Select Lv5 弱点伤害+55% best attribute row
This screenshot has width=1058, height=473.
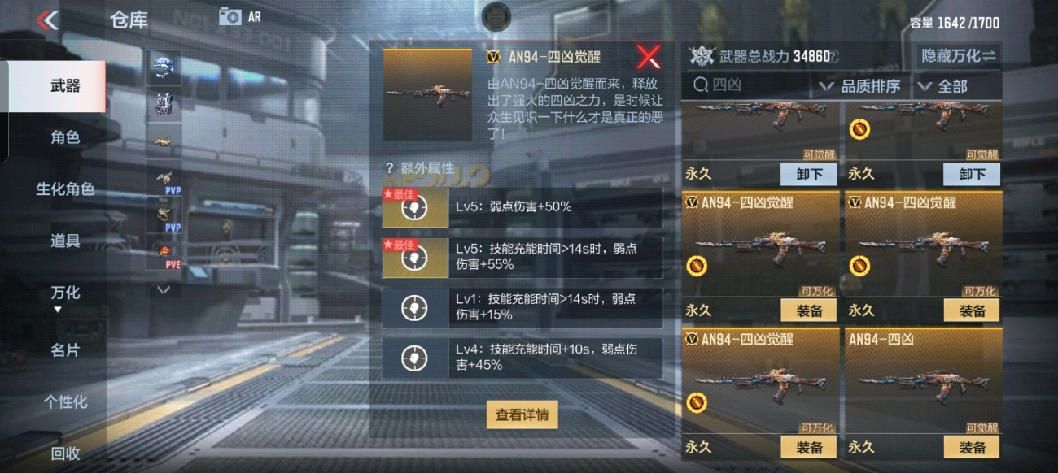point(522,258)
